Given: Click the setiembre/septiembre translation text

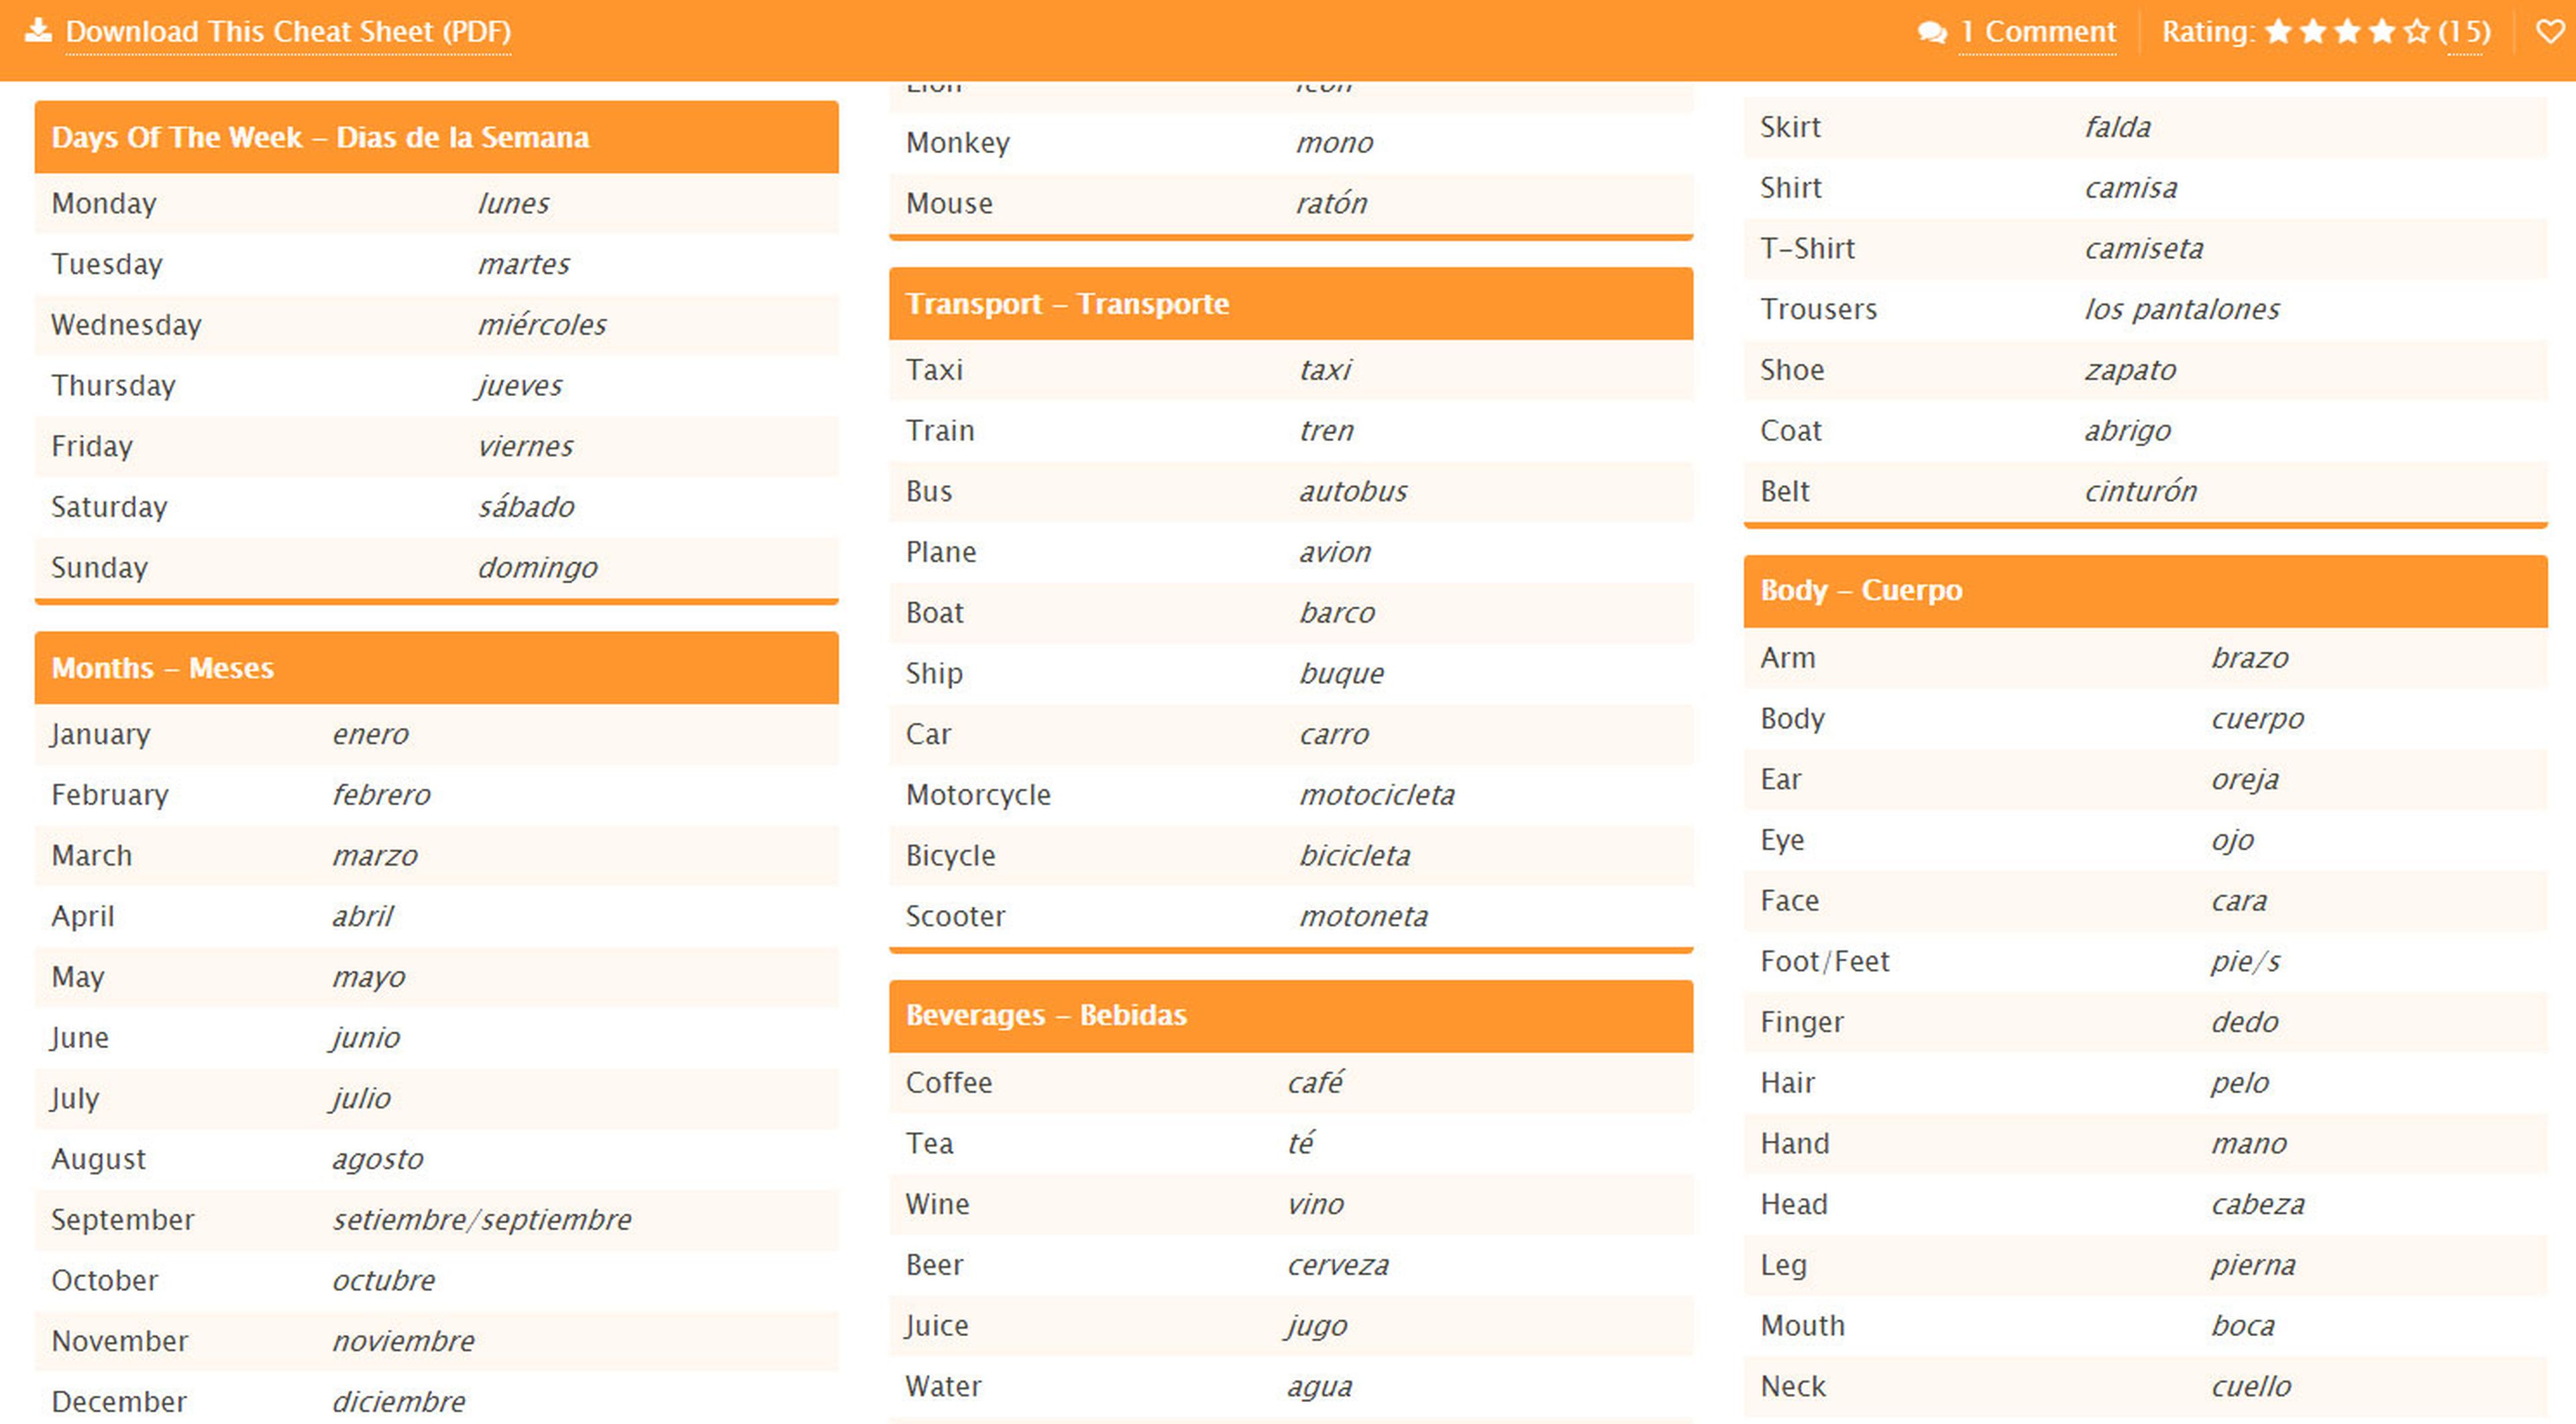Looking at the screenshot, I should coord(482,1220).
